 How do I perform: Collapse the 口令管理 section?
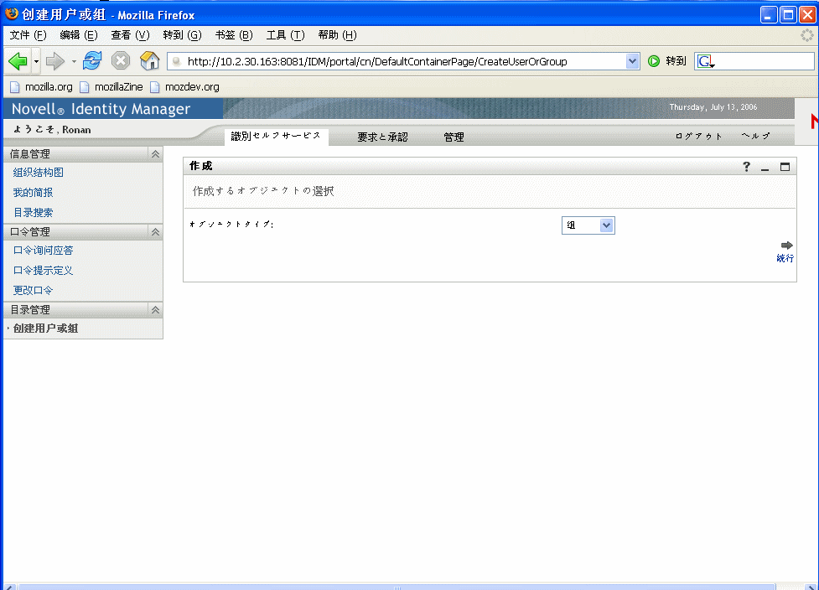[155, 232]
